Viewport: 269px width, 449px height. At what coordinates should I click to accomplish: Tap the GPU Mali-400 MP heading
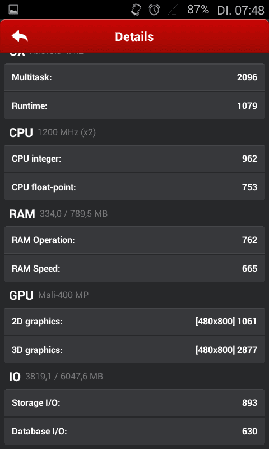(49, 295)
